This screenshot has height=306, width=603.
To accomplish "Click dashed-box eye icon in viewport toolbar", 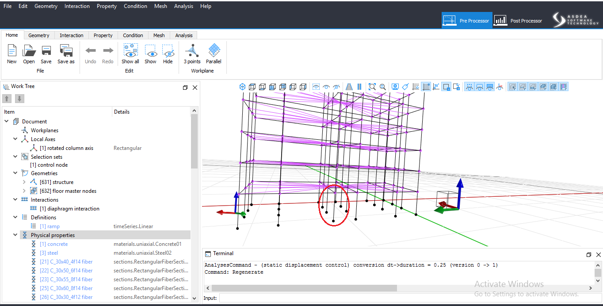I will [316, 87].
